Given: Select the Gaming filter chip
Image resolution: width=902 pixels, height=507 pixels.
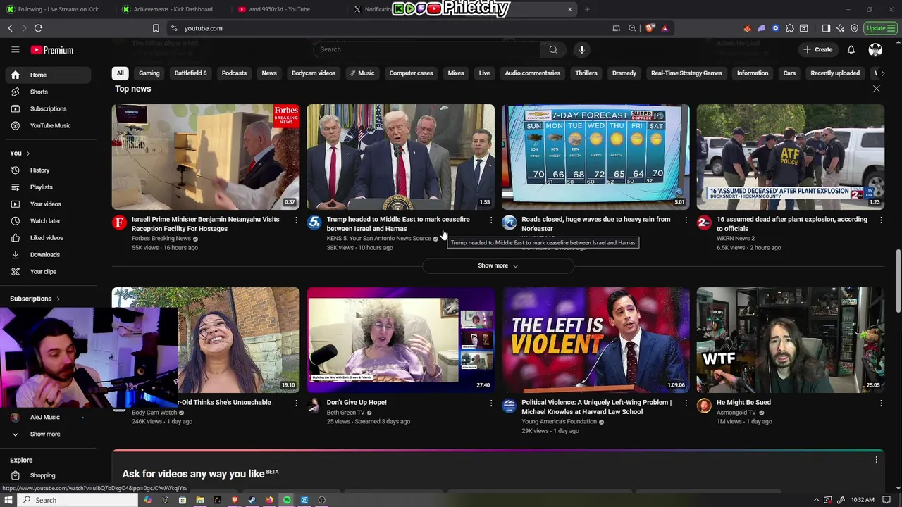Looking at the screenshot, I should (149, 73).
